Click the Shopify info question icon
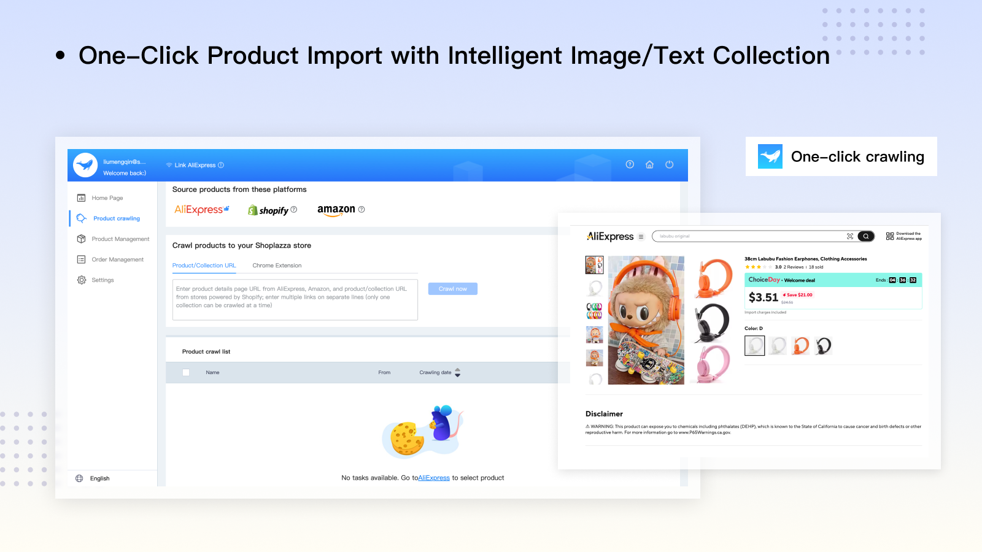982x552 pixels. [x=294, y=210]
